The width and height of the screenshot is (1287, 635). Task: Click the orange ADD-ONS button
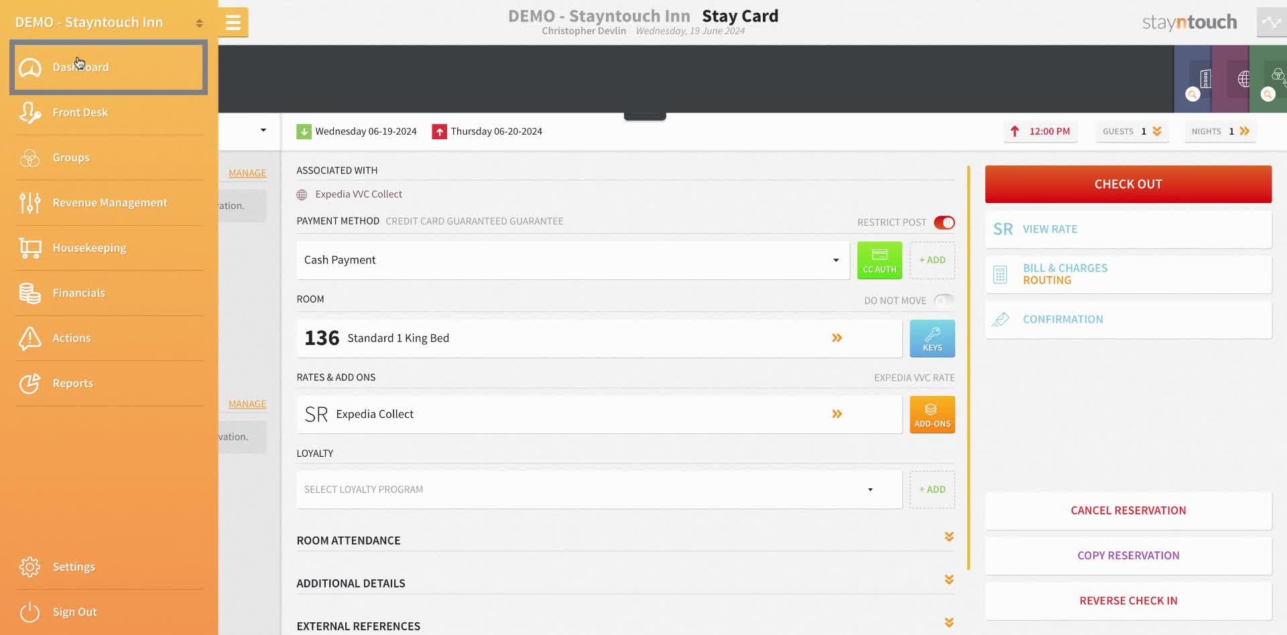coord(932,415)
